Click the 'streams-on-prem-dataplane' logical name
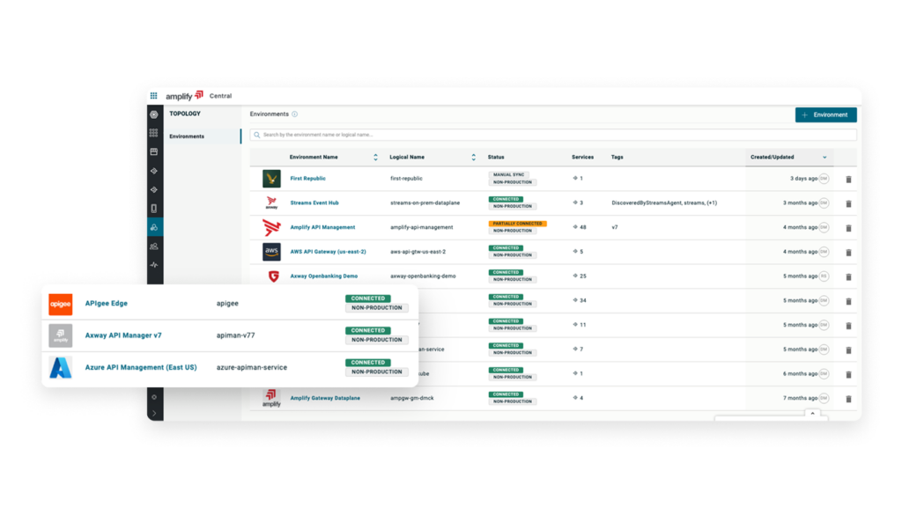This screenshot has width=902, height=508. click(425, 202)
